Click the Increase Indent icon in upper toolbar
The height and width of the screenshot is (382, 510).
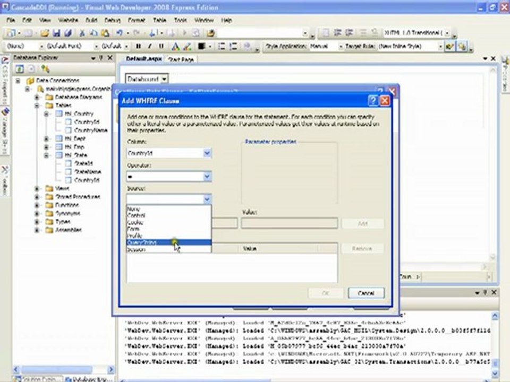pyautogui.click(x=349, y=32)
